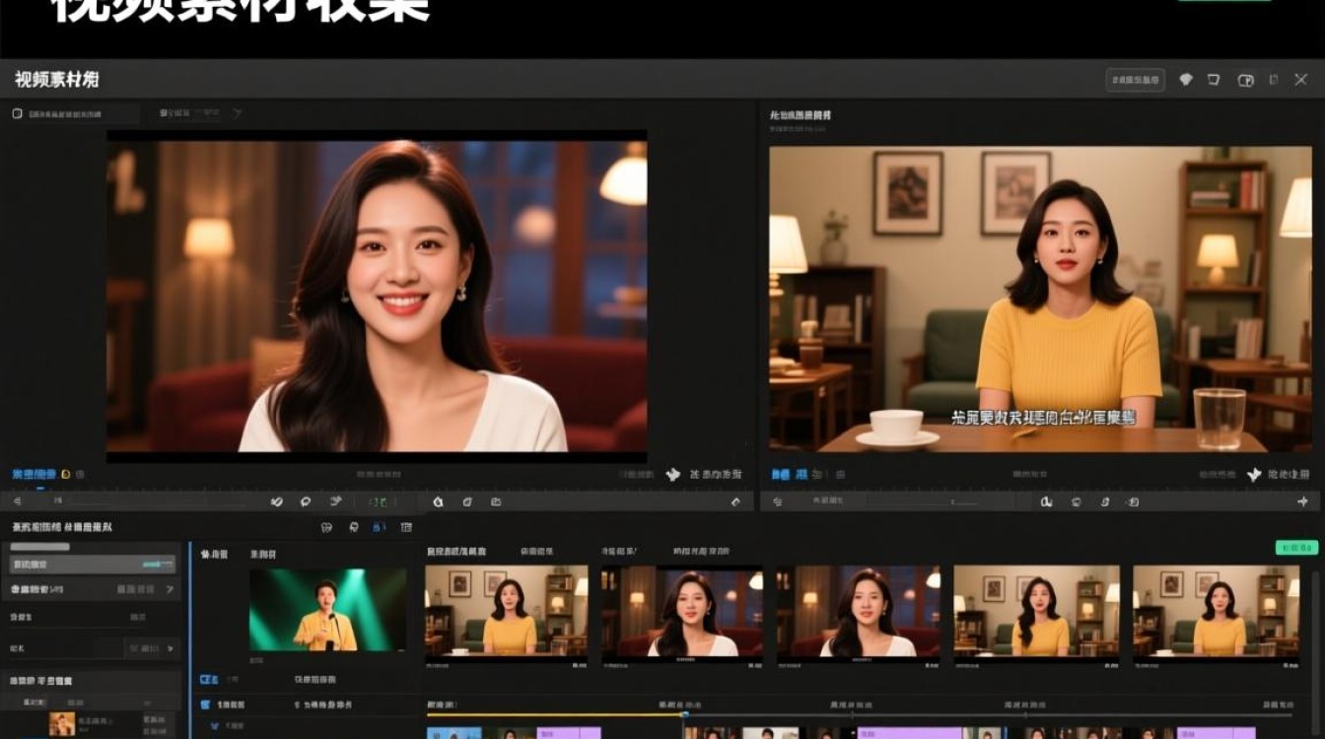Click the yellow circle icon under the left preview

click(x=66, y=474)
